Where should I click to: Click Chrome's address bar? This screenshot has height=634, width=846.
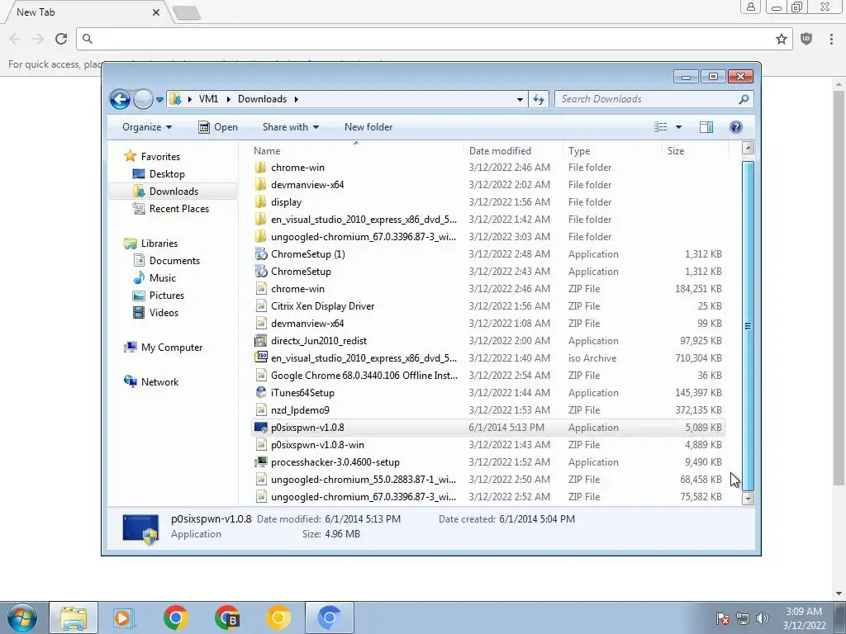[x=435, y=39]
